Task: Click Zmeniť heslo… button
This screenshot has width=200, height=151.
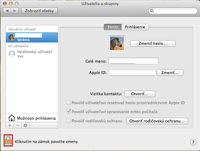Action: pyautogui.click(x=153, y=44)
